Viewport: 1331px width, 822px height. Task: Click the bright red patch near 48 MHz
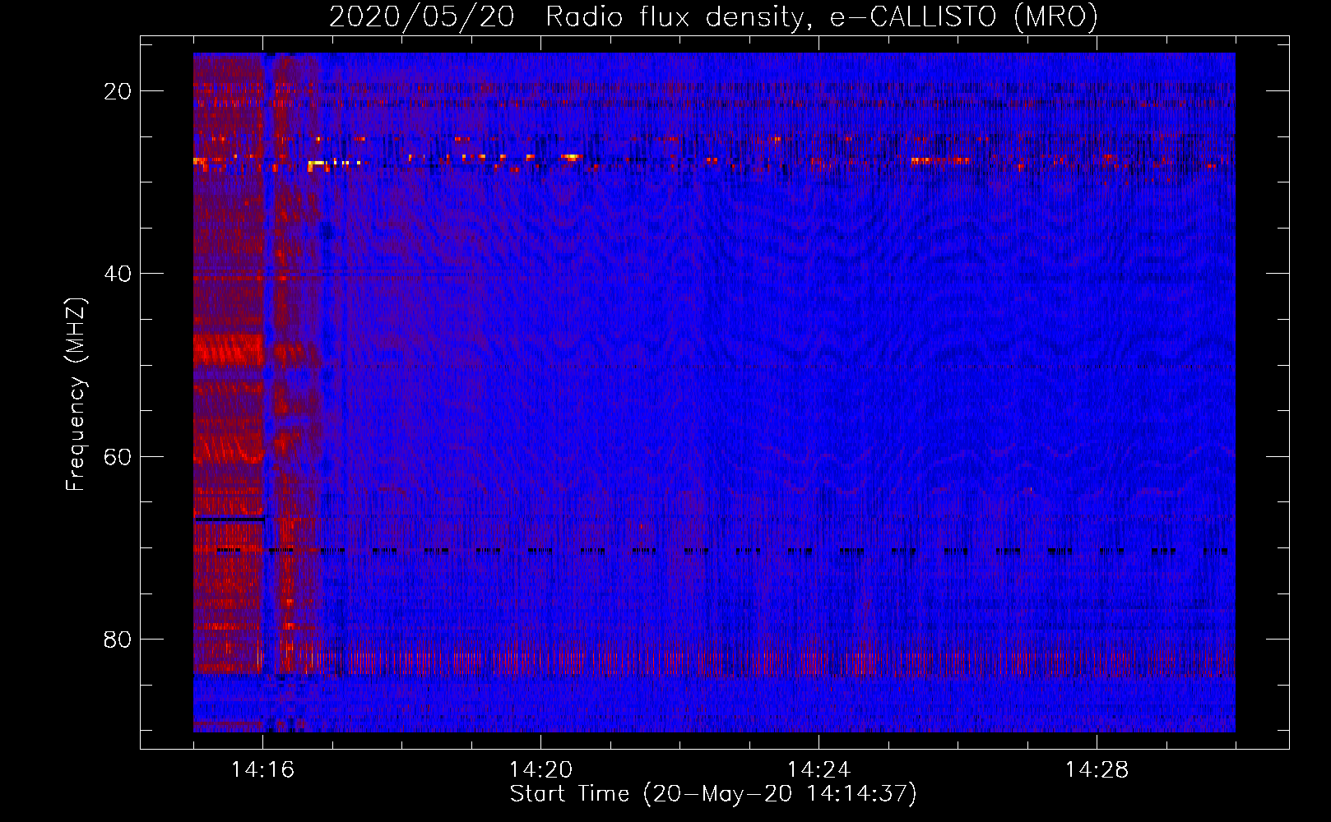coord(228,350)
